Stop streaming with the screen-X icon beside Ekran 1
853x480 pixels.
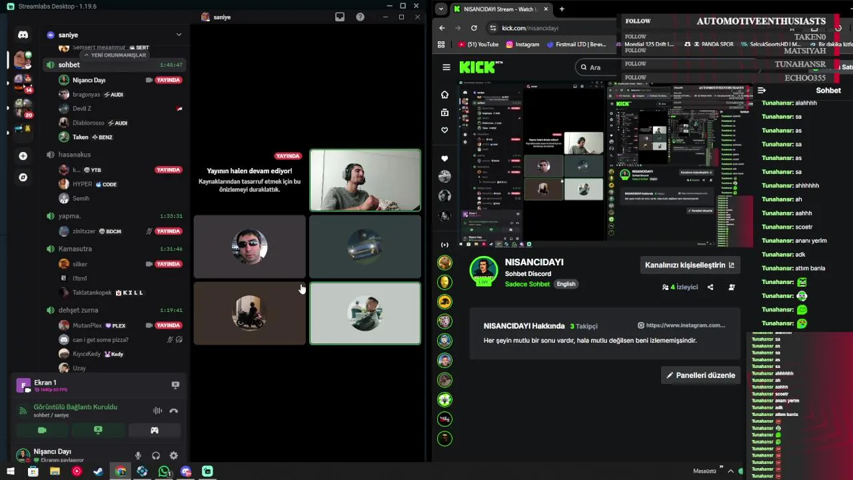(175, 385)
